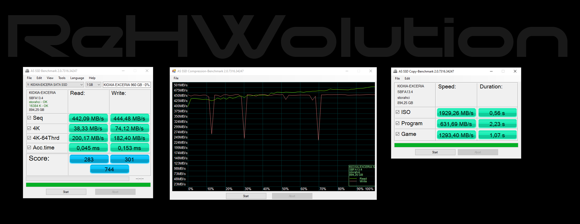This screenshot has width=580, height=224.
Task: Toggle the Game checkbox in Copy-Benchmark
Action: (398, 134)
